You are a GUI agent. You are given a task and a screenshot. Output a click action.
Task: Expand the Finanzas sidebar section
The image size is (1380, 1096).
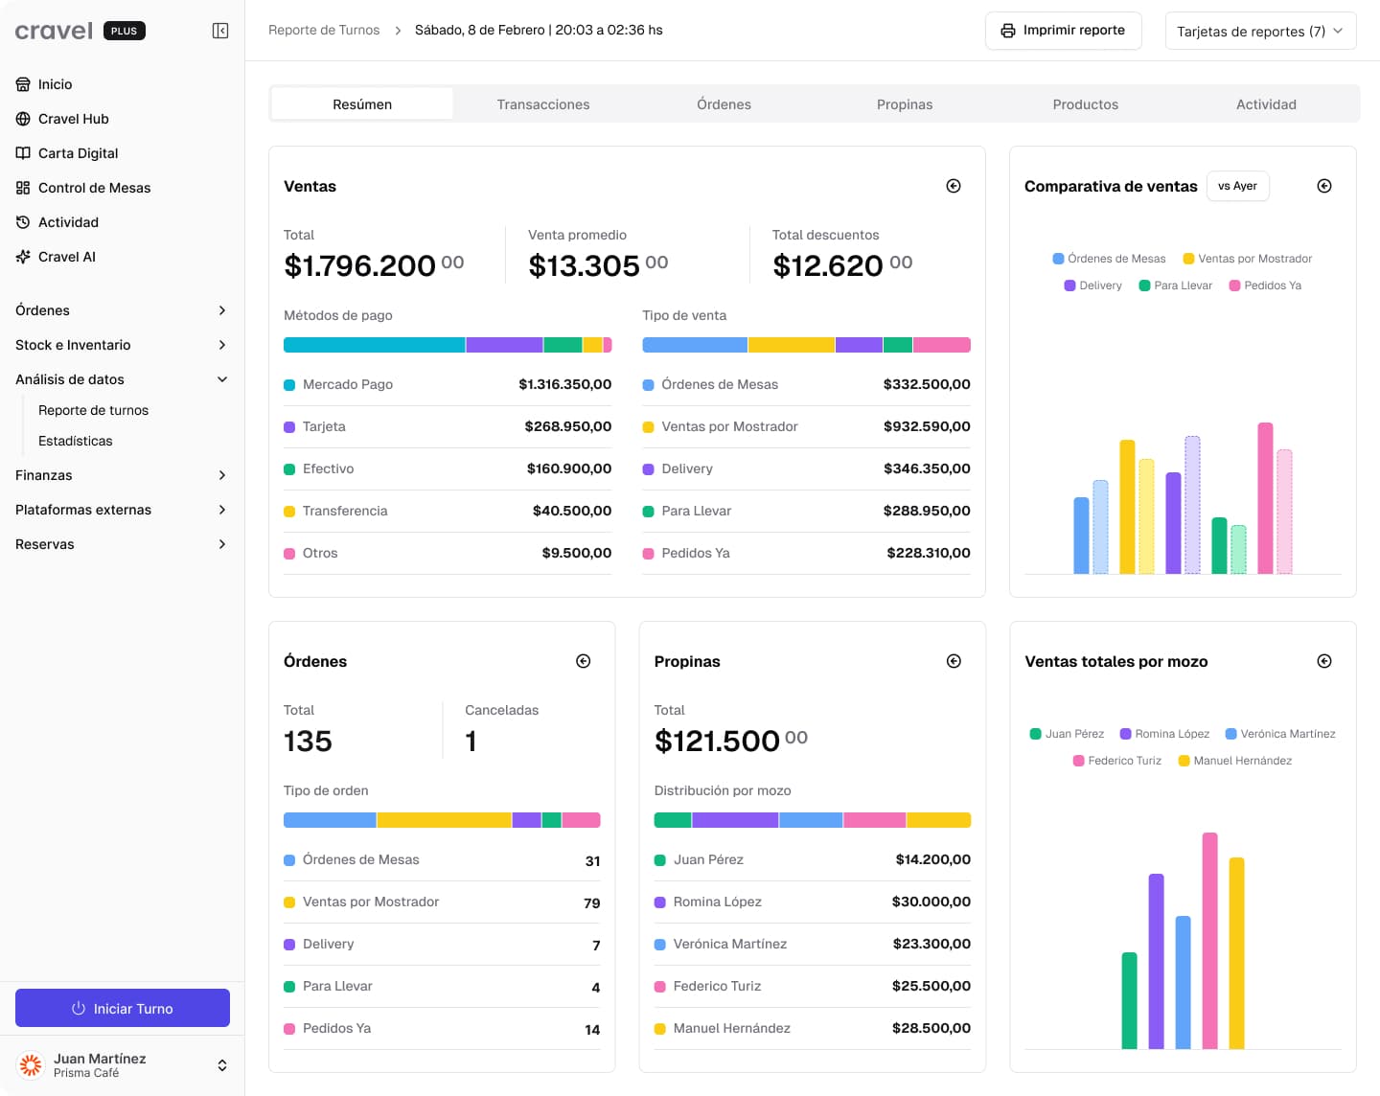(122, 475)
